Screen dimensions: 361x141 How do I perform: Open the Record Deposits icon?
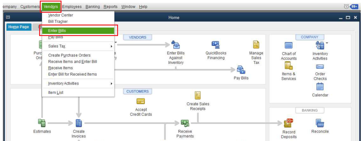[x=289, y=123]
